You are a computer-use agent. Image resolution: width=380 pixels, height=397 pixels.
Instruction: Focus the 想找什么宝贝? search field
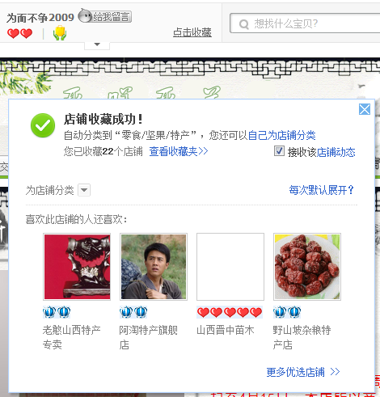click(306, 23)
